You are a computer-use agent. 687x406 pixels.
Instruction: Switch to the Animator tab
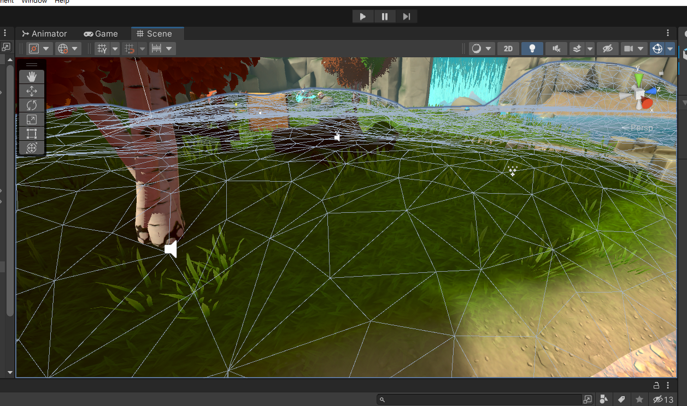coord(44,34)
